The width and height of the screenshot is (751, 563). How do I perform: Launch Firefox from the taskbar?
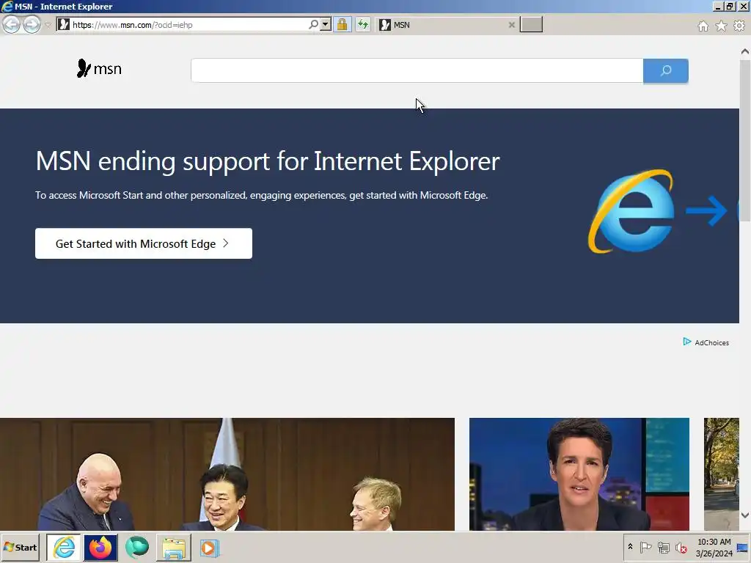point(100,547)
